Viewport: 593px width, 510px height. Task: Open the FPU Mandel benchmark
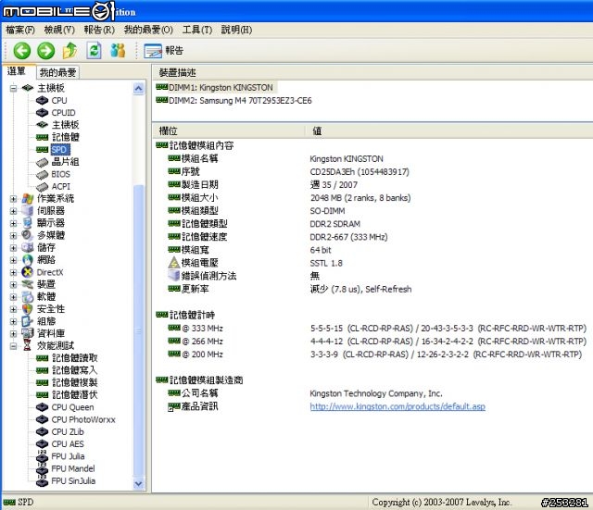[x=73, y=469]
